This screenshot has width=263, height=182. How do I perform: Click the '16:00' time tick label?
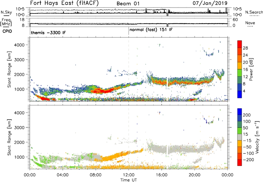pyautogui.click(x=161, y=175)
